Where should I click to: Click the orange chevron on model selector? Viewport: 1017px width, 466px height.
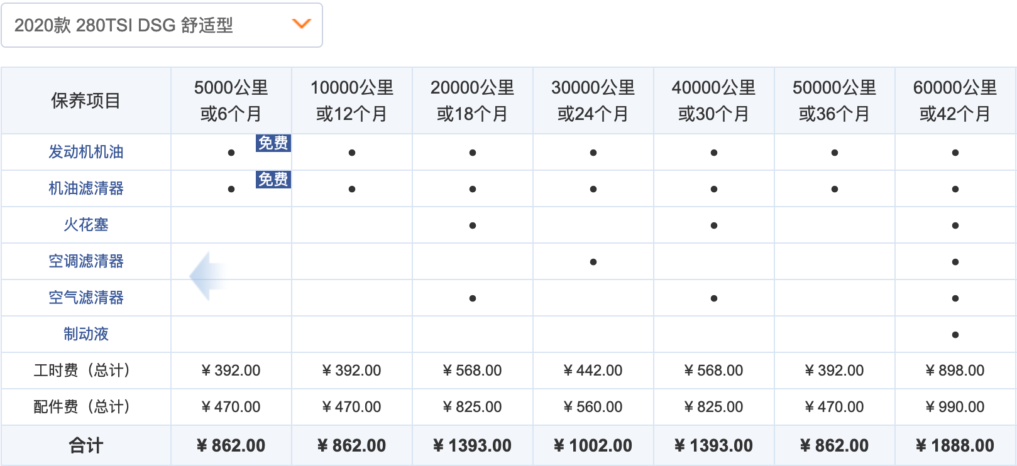[302, 24]
